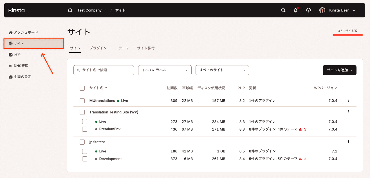Click warning icon in PremiumEnv row
Screen dimensions: 370x178
300,129
